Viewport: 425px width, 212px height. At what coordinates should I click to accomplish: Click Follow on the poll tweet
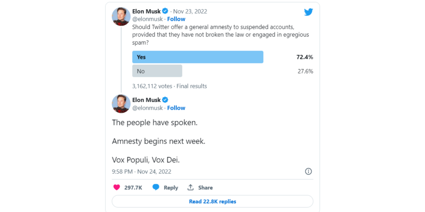pos(176,19)
